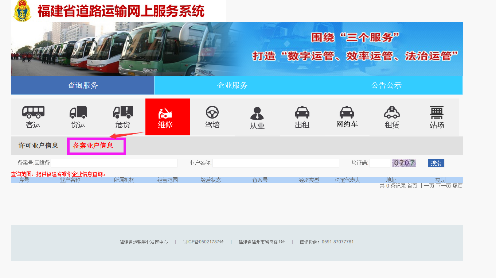Viewport: 496px width, 278px height.
Task: Go to 上一页 previous page
Action: [x=426, y=186]
